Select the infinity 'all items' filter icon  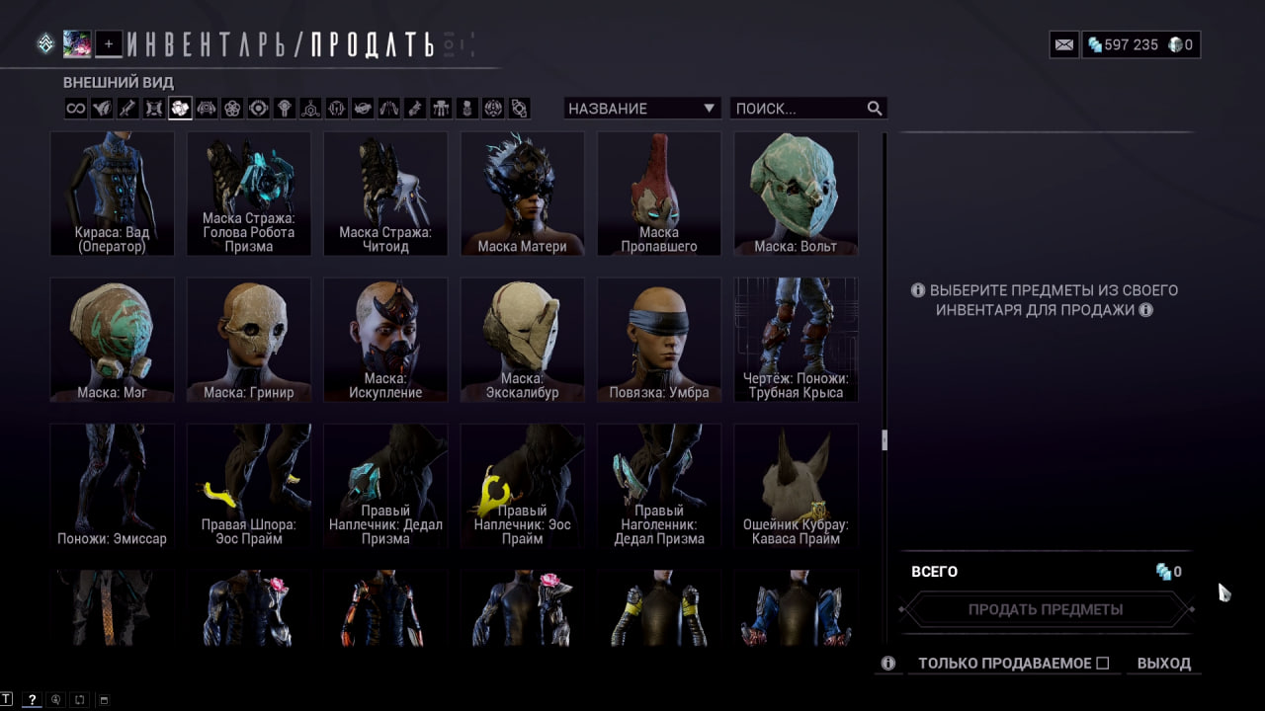coord(76,109)
